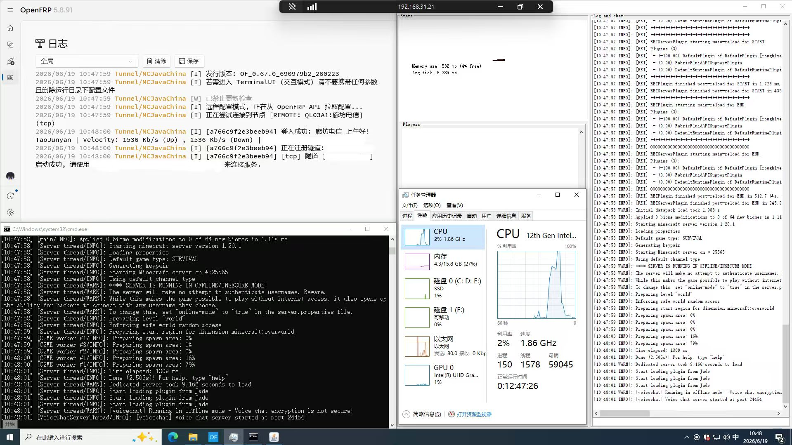The image size is (792, 445).
Task: Open 打开资源监视器 link
Action: coord(474,414)
